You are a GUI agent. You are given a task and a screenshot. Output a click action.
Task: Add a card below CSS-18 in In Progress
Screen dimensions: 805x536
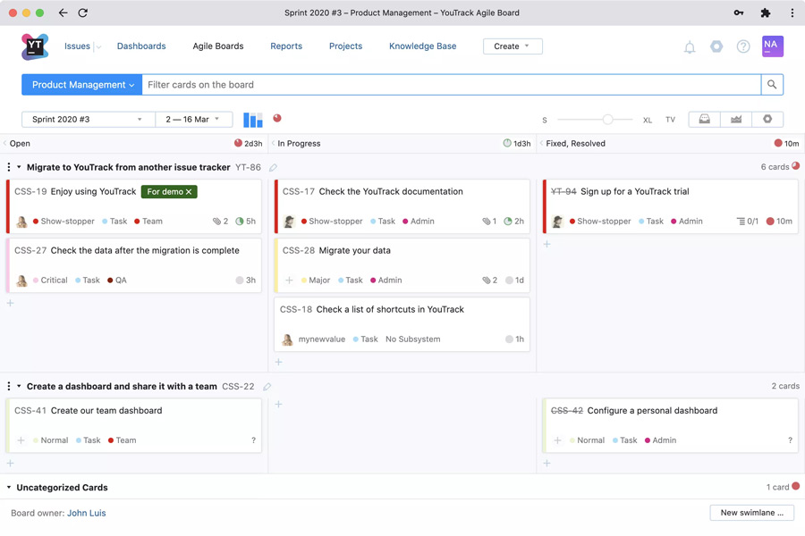point(278,362)
